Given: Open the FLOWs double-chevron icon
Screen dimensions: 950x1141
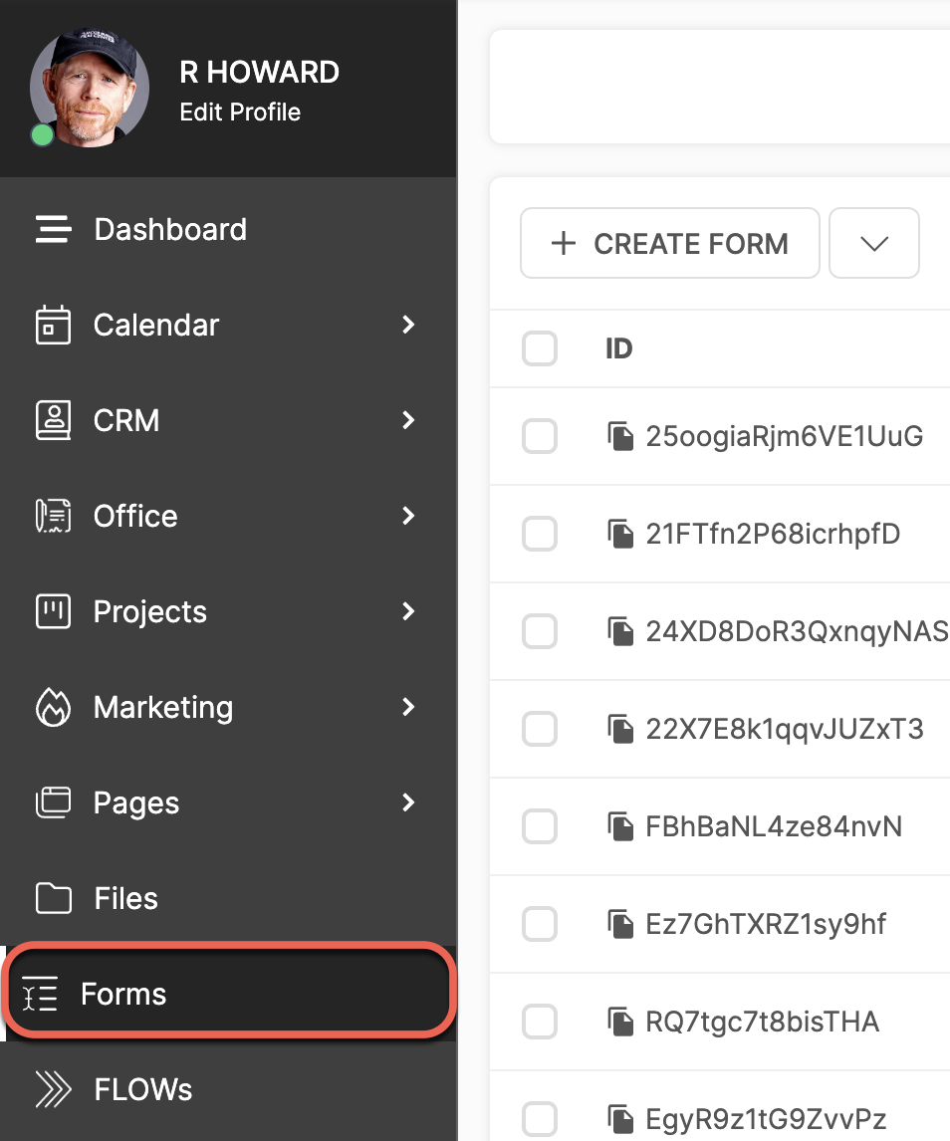Looking at the screenshot, I should click(x=53, y=1089).
